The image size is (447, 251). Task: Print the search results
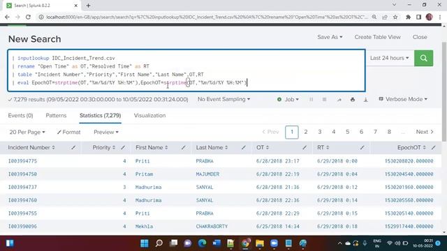[353, 100]
